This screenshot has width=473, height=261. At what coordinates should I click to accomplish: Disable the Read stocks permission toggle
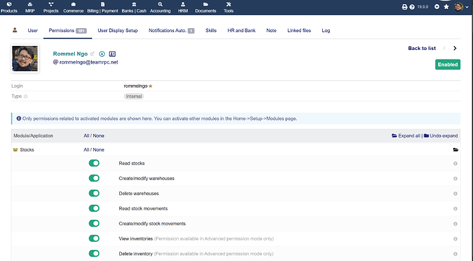[94, 163]
